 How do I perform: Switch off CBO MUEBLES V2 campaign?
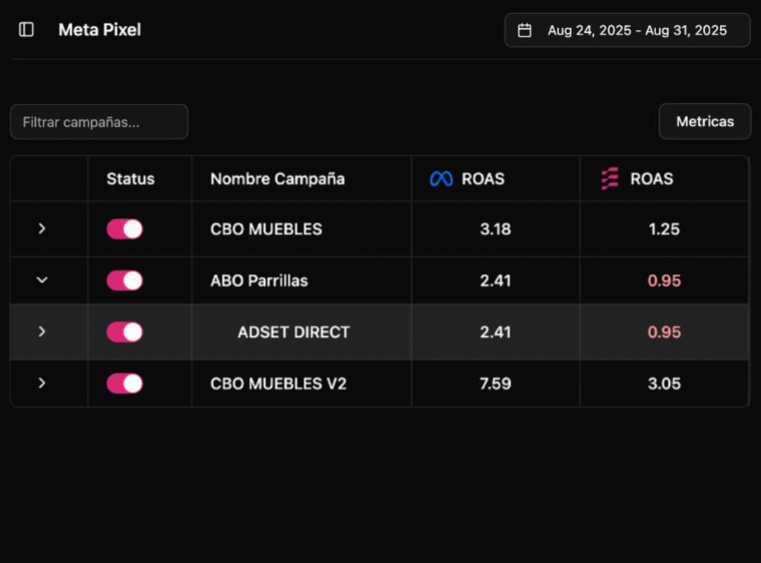point(125,384)
